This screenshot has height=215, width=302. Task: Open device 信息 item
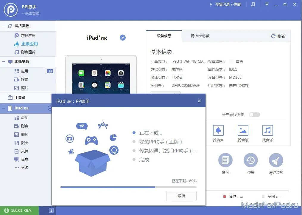pos(25,160)
